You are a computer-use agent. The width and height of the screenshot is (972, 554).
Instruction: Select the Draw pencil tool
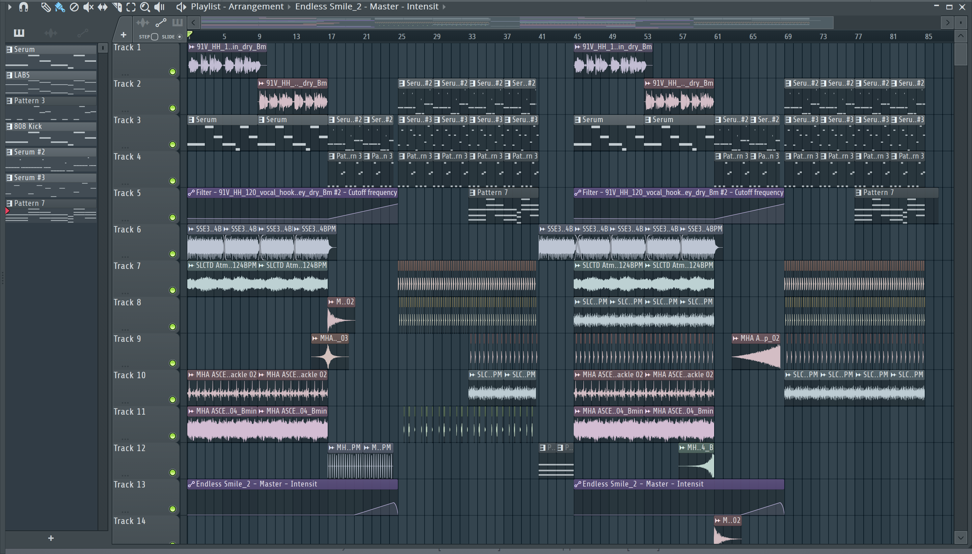(x=46, y=7)
